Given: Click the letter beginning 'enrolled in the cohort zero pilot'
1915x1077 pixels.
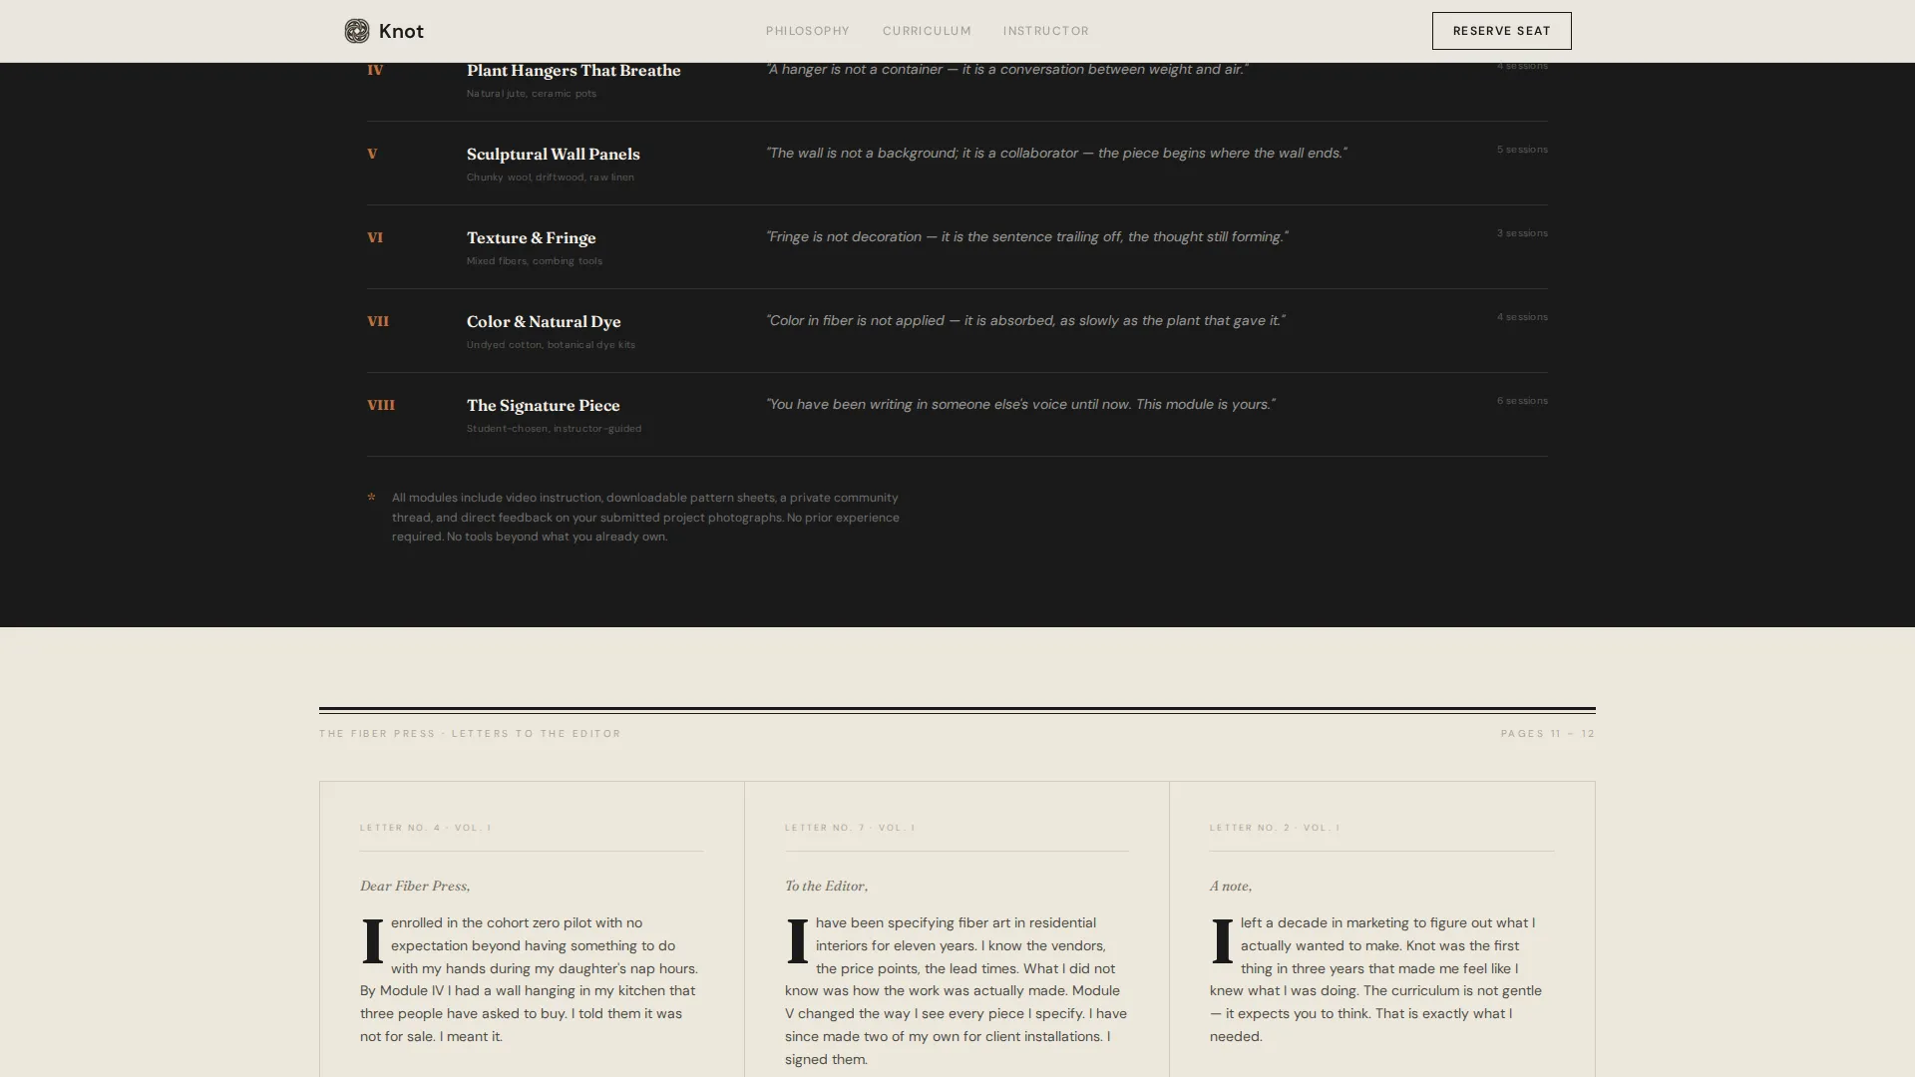Looking at the screenshot, I should [x=531, y=979].
